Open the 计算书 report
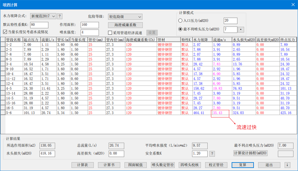 [x=109, y=165]
